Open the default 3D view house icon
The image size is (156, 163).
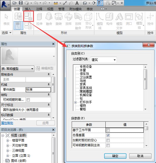85,3
